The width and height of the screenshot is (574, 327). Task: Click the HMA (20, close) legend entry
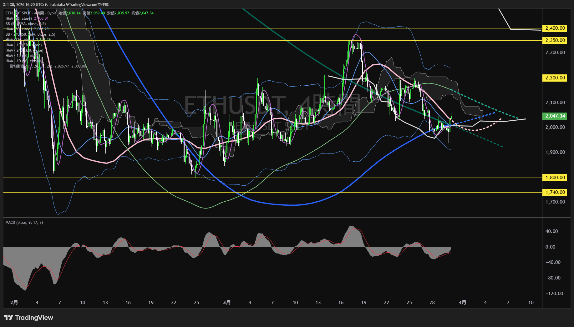pos(19,18)
